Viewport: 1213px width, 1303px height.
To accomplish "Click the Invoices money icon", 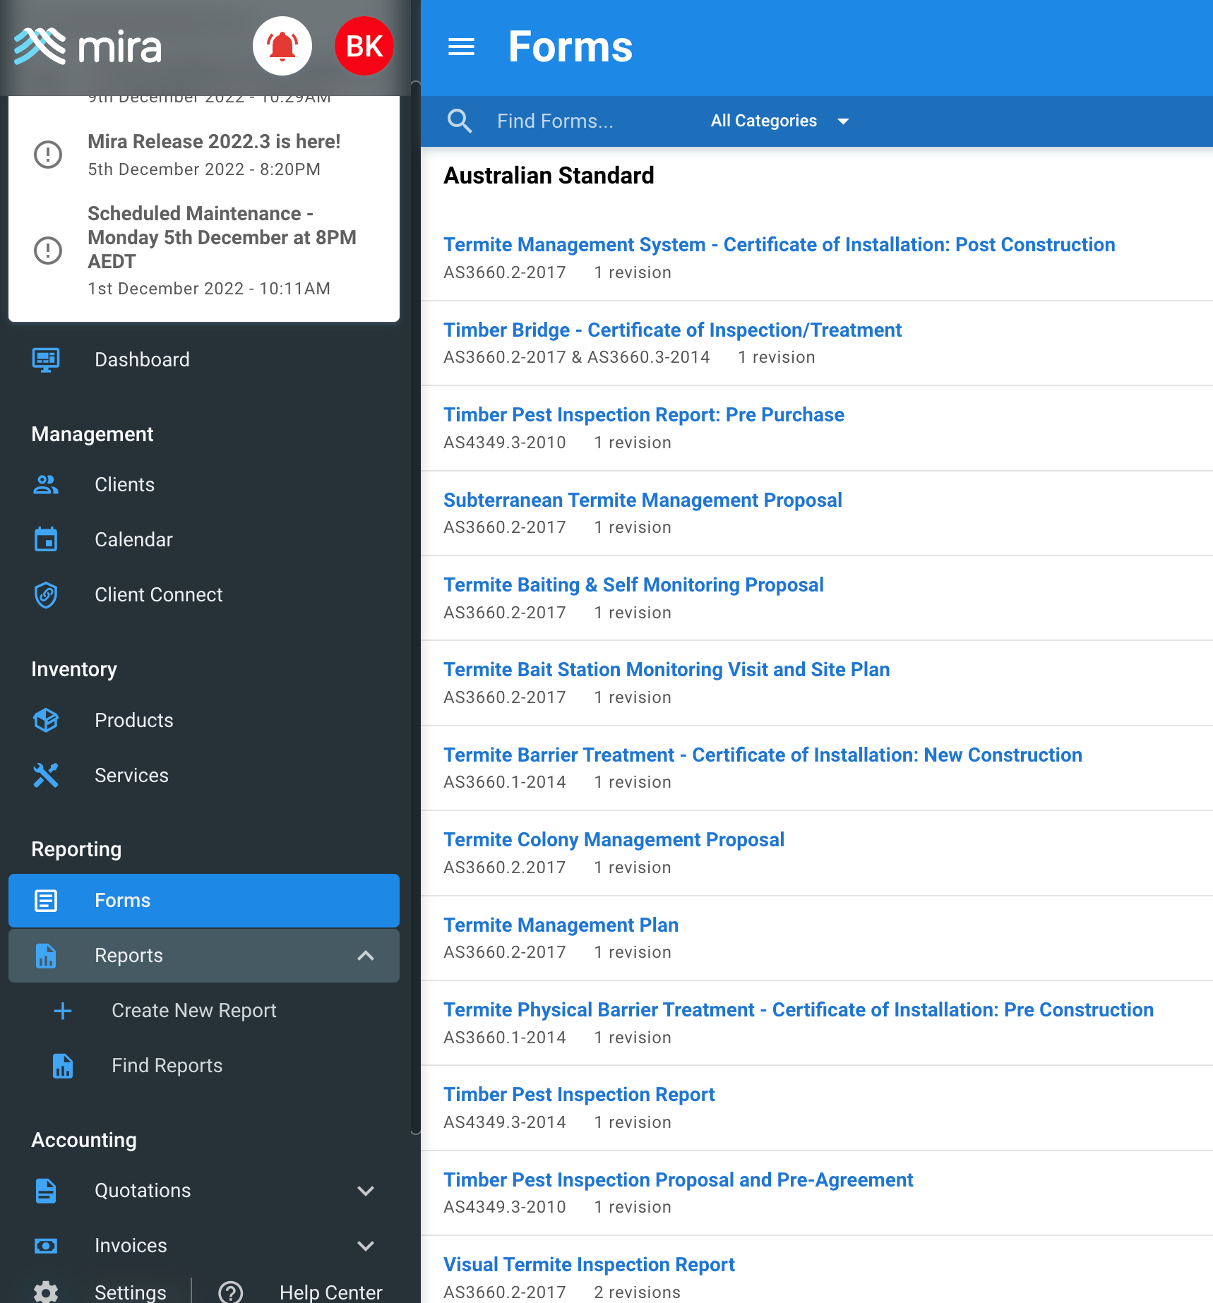I will pyautogui.click(x=46, y=1246).
